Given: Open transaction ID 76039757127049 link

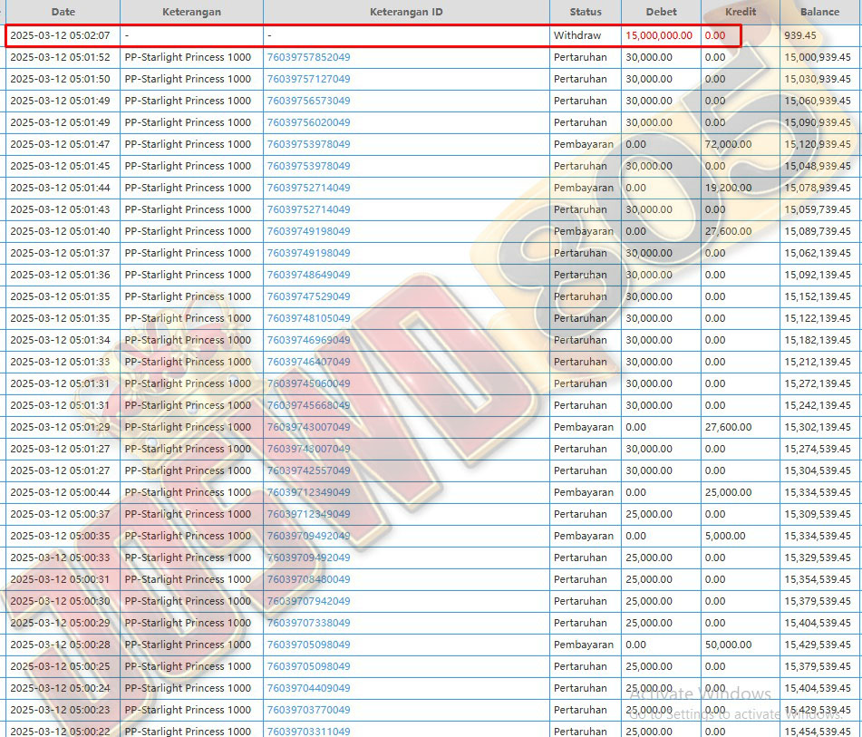Looking at the screenshot, I should [x=308, y=79].
